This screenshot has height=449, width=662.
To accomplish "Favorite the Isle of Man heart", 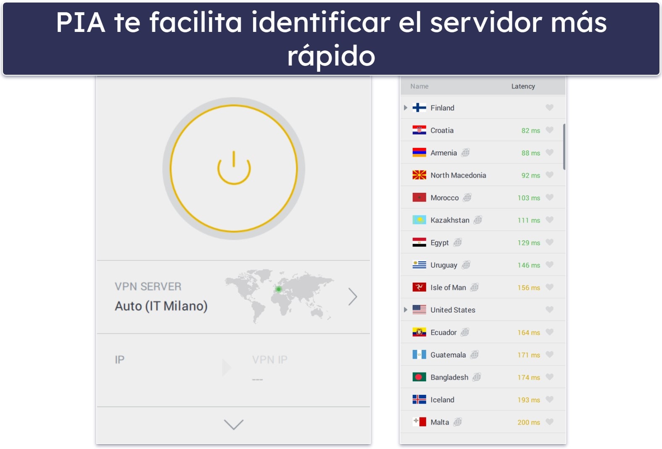I will click(549, 287).
